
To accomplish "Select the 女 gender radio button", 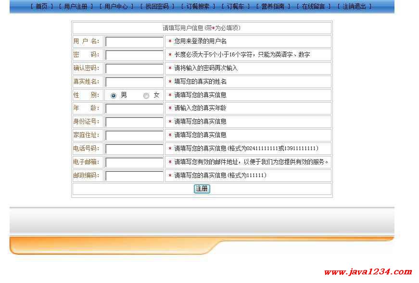I will [x=146, y=96].
